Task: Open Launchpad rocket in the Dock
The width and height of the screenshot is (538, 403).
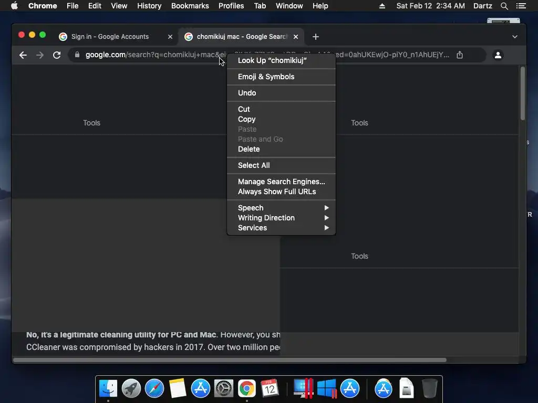Action: pyautogui.click(x=131, y=388)
